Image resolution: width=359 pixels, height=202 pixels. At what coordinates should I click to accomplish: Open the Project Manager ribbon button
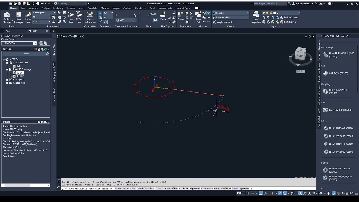coord(7,17)
